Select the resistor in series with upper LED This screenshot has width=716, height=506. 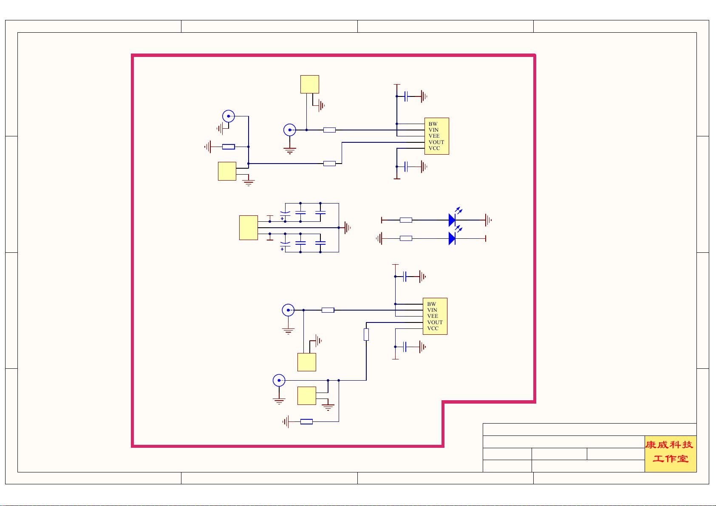click(x=406, y=220)
